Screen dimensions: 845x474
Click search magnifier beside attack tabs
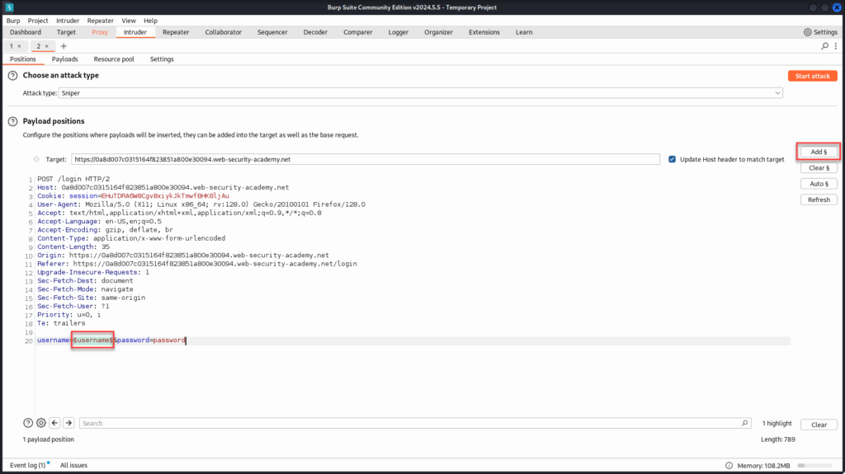point(824,46)
